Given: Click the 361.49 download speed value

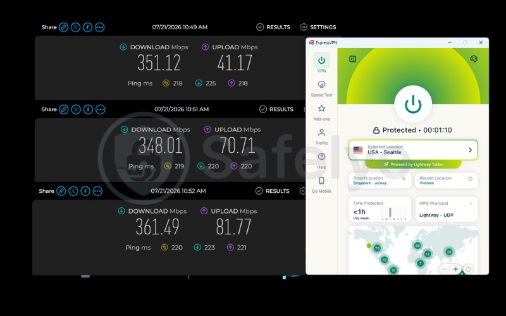Looking at the screenshot, I should [157, 227].
